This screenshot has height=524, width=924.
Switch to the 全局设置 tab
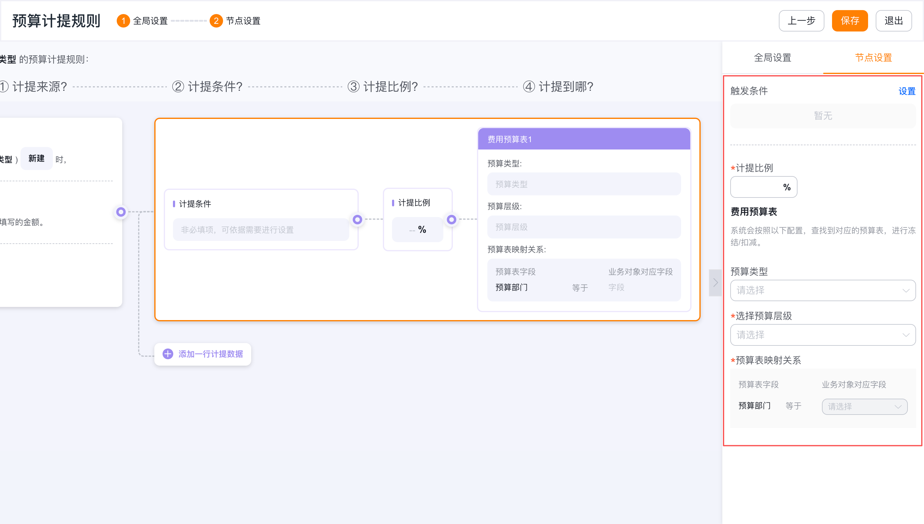click(x=772, y=57)
